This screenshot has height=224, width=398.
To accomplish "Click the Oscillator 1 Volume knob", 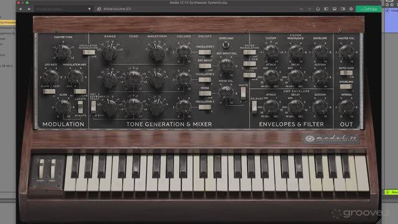I will coord(184,52).
